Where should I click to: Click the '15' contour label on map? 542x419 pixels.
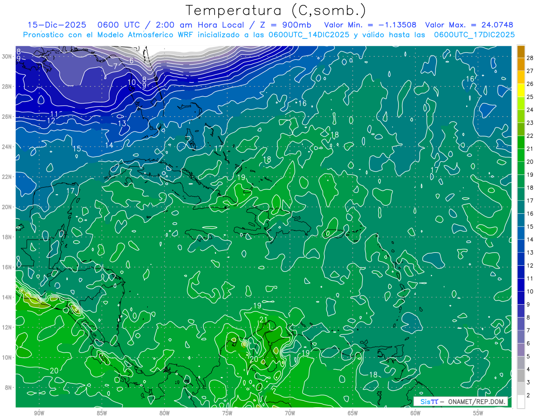(77, 149)
